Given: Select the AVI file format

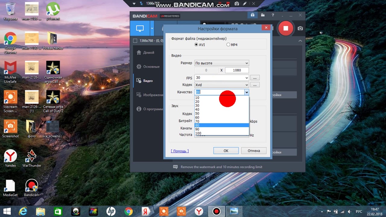Looking at the screenshot, I should tap(197, 45).
